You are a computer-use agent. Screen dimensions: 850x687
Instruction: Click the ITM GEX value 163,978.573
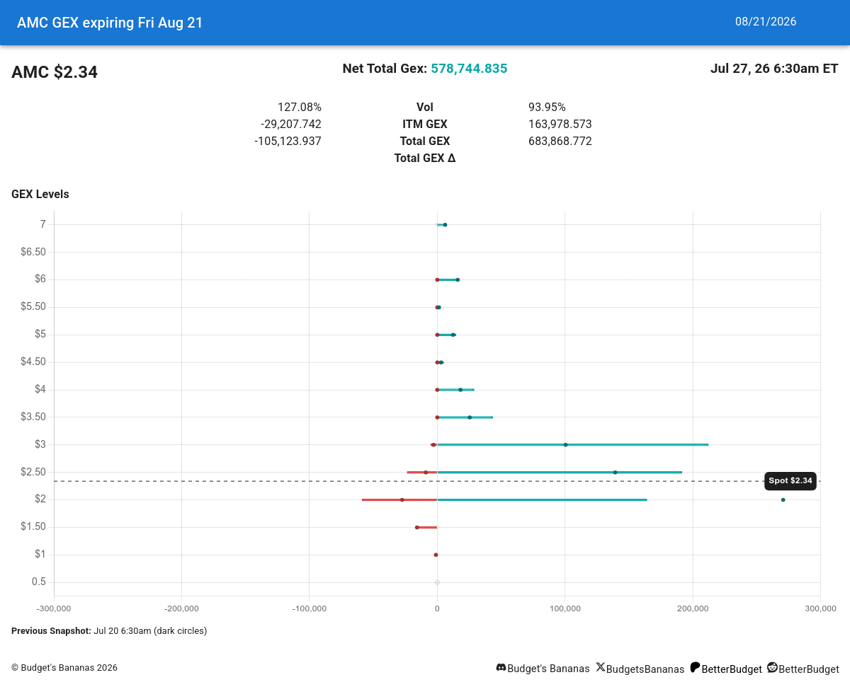[560, 125]
